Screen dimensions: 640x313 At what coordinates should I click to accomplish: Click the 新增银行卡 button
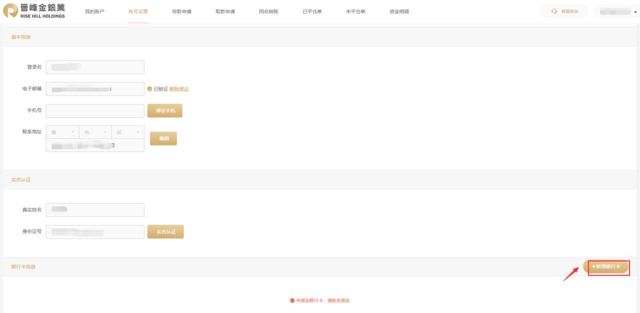coord(606,267)
